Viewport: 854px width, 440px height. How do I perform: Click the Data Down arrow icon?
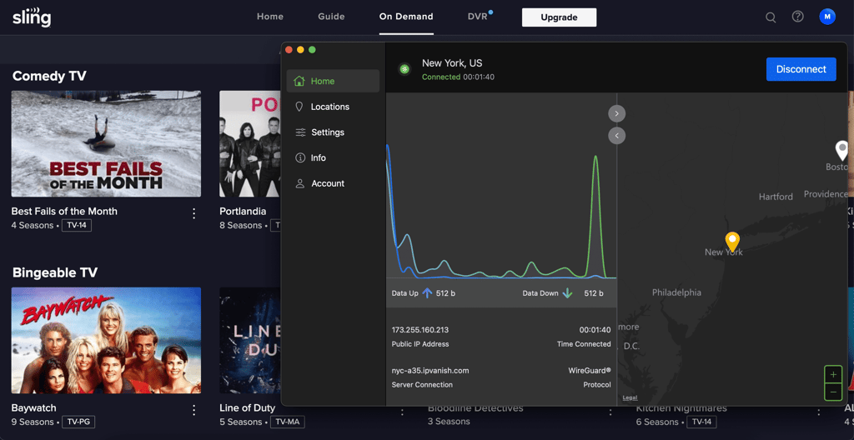567,293
